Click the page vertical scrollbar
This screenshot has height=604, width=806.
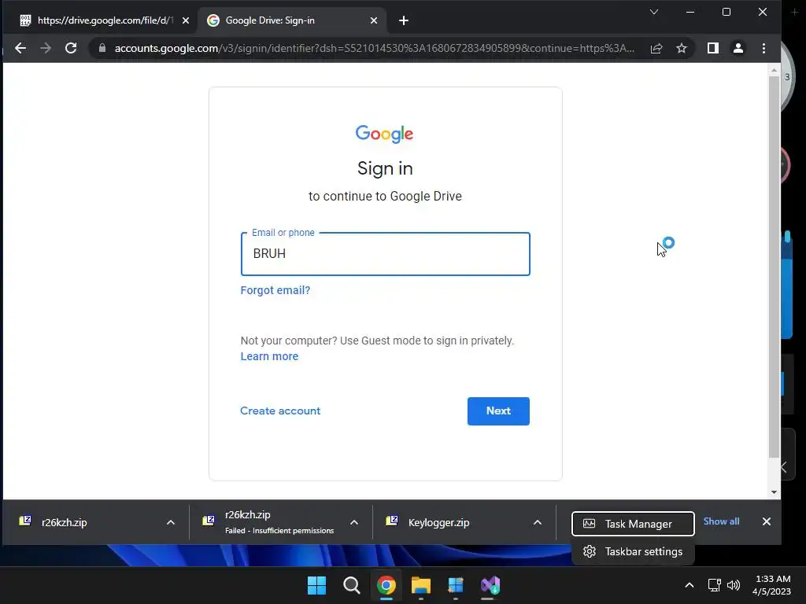point(775,267)
